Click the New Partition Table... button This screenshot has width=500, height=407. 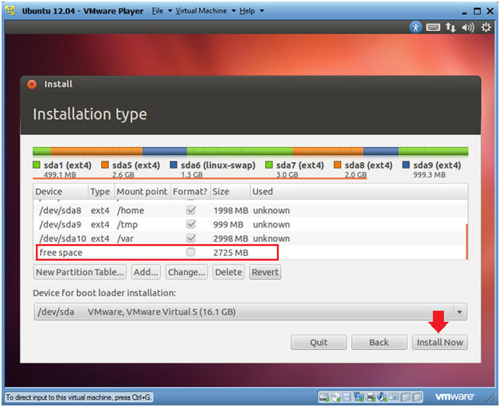[80, 273]
